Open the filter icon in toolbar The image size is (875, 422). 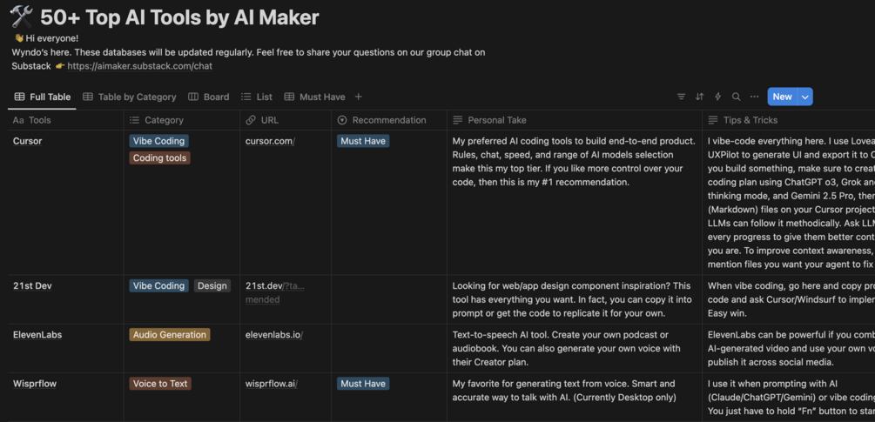(x=681, y=97)
